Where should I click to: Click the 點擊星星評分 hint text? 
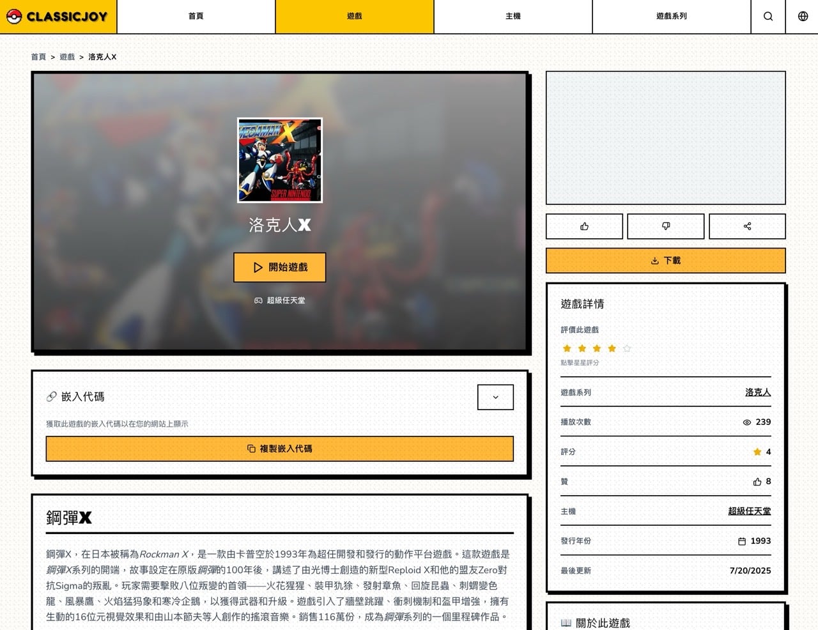(x=580, y=362)
